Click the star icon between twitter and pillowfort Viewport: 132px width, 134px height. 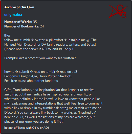(x=47, y=40)
